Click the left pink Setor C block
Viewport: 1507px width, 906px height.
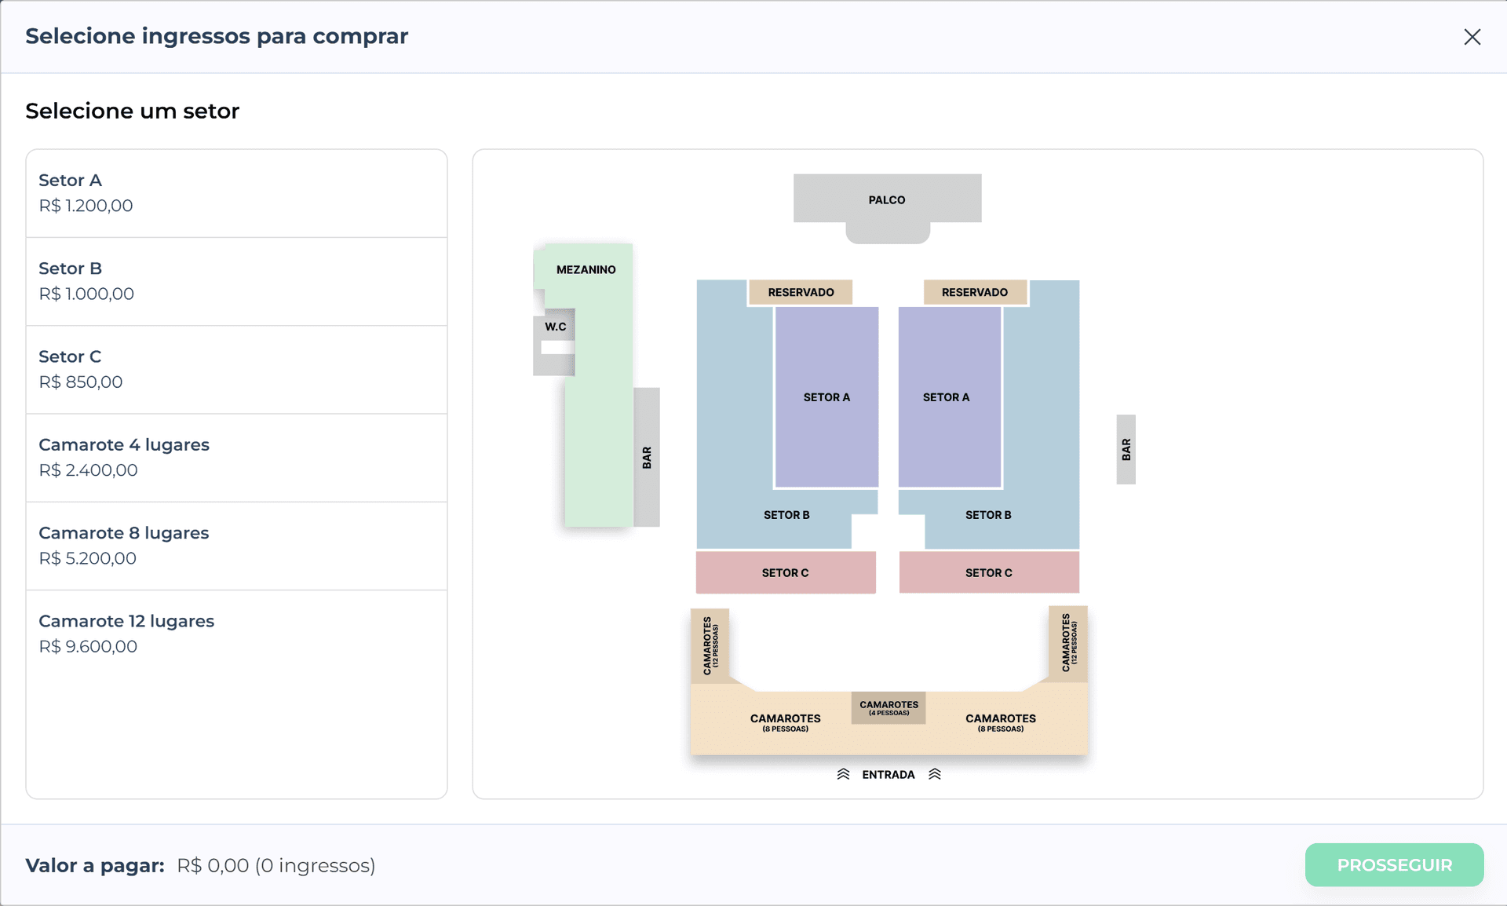(785, 572)
